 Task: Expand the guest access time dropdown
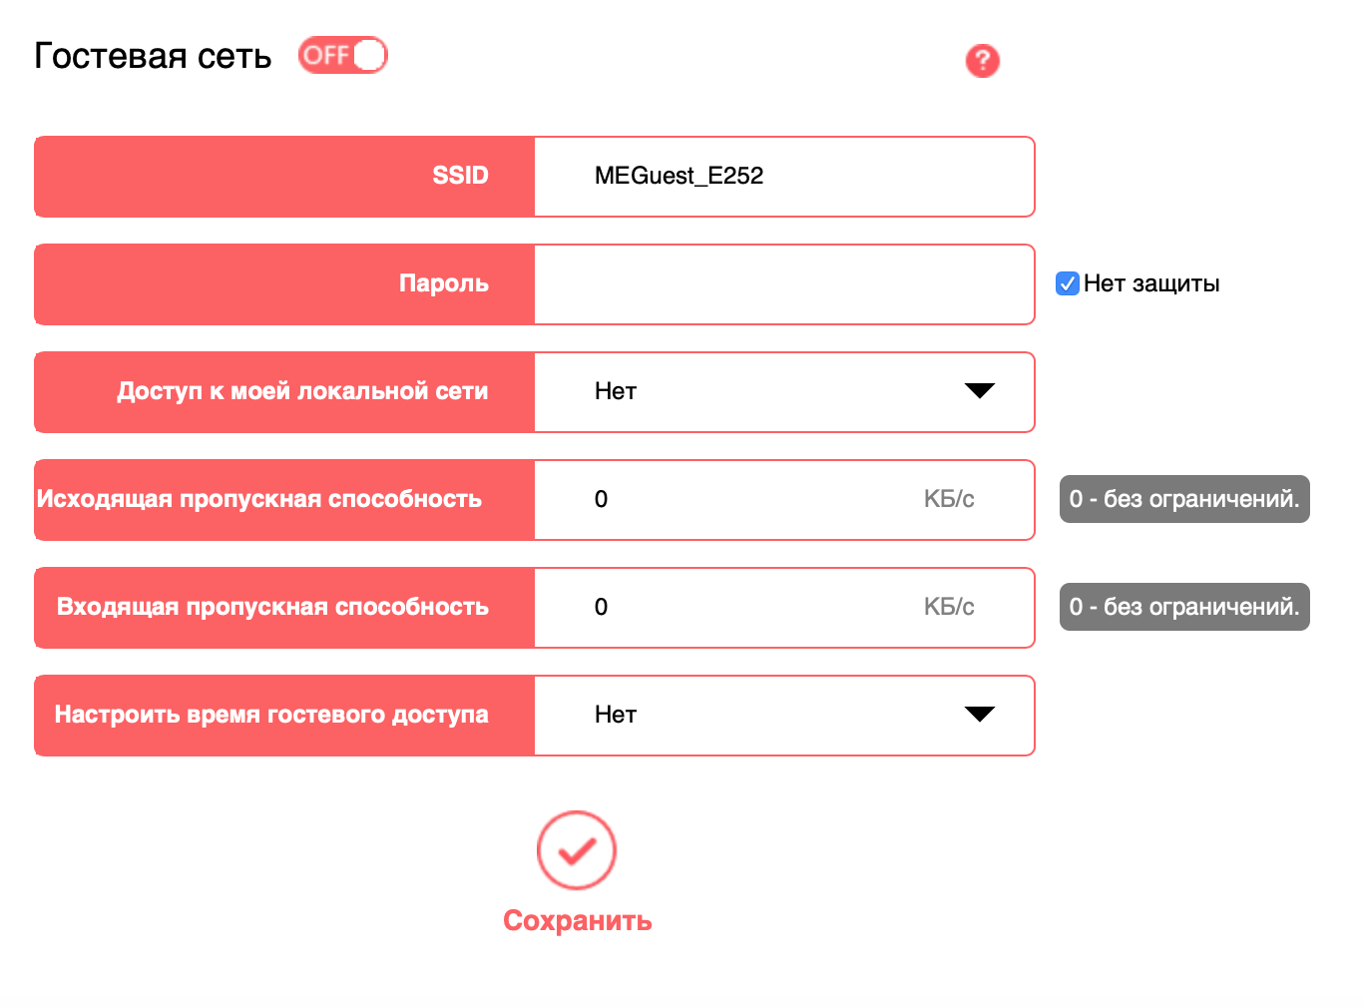pyautogui.click(x=784, y=716)
